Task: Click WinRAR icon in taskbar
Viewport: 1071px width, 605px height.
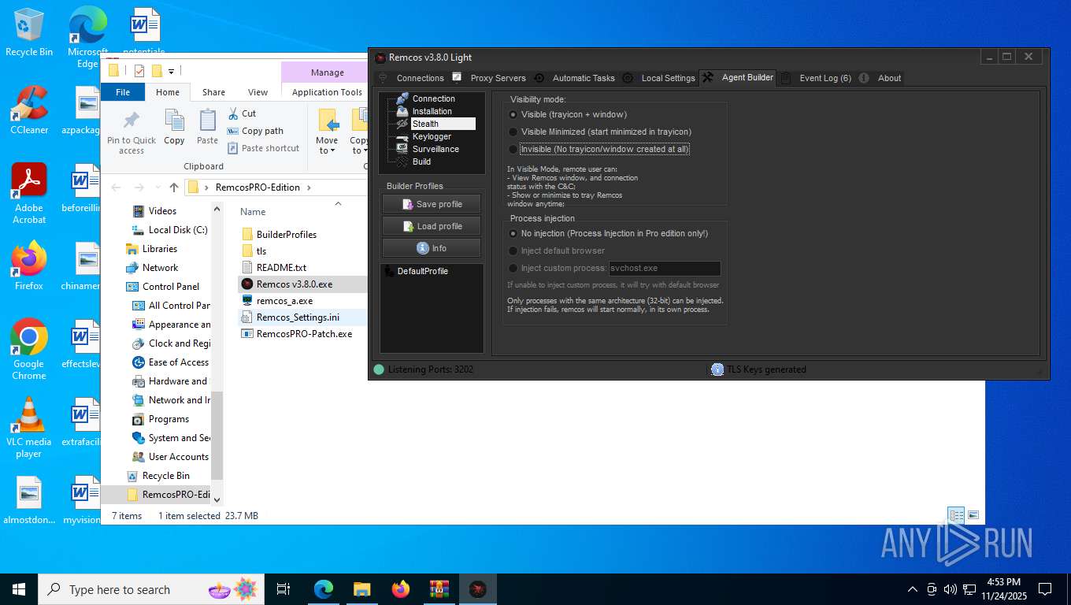Action: coord(439,589)
